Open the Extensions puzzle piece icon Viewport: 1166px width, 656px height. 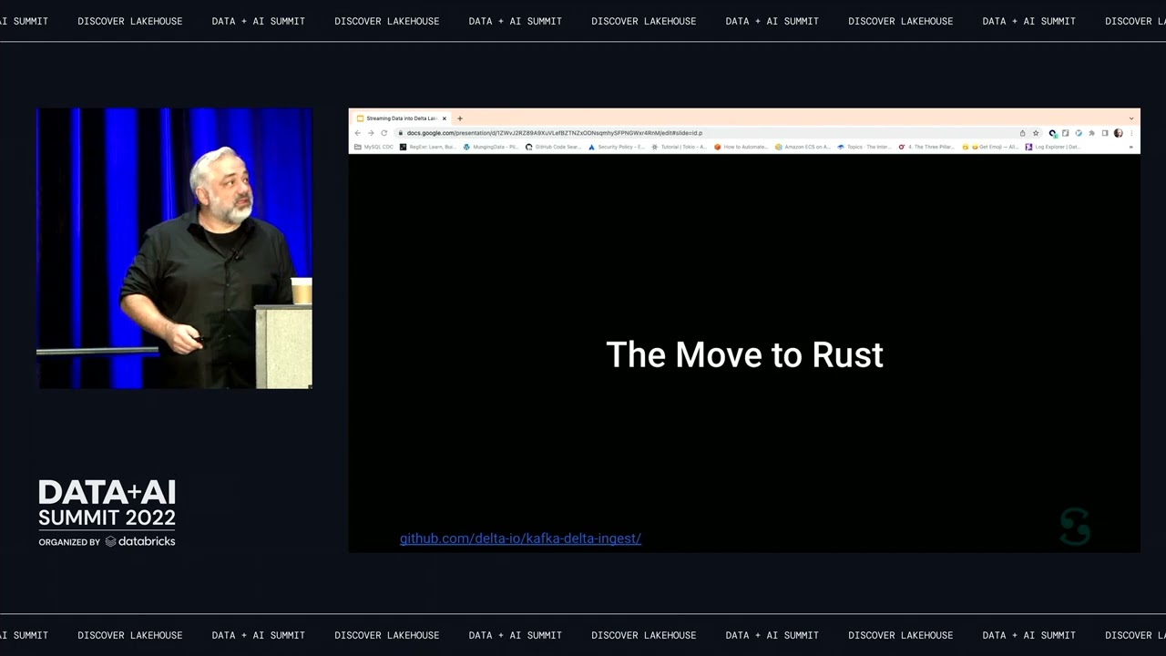[x=1091, y=133]
